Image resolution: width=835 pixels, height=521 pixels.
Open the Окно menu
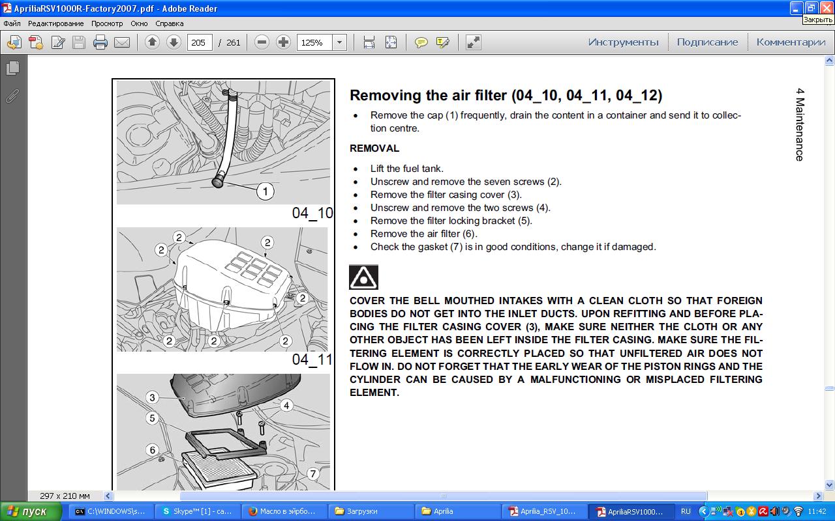click(x=139, y=23)
